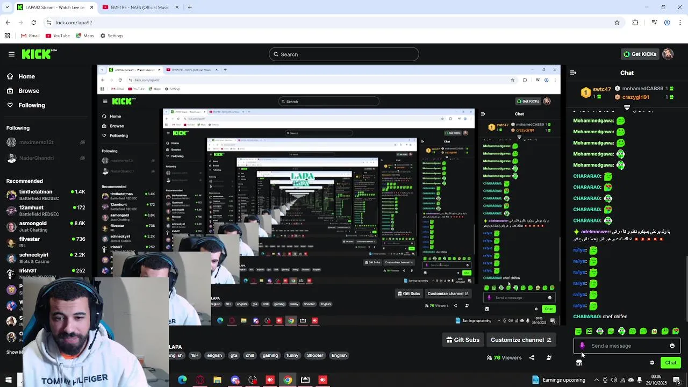This screenshot has width=688, height=387.
Task: Click in the Kick Search box
Action: tap(344, 54)
